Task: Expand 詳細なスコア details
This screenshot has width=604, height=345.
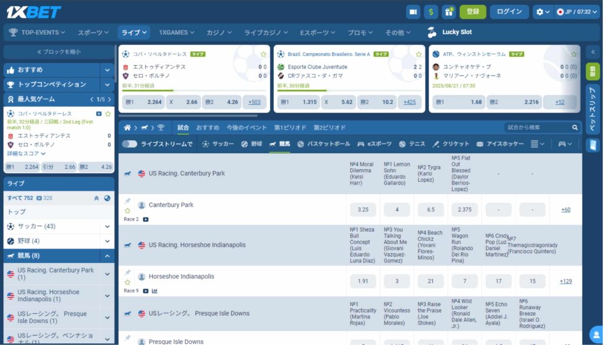Action: tap(26, 154)
